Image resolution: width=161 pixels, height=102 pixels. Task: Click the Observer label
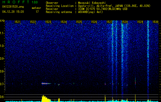click(x=52, y=3)
